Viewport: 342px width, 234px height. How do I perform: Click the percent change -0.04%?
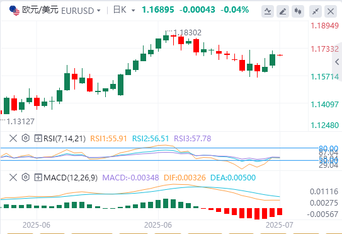pyautogui.click(x=235, y=9)
